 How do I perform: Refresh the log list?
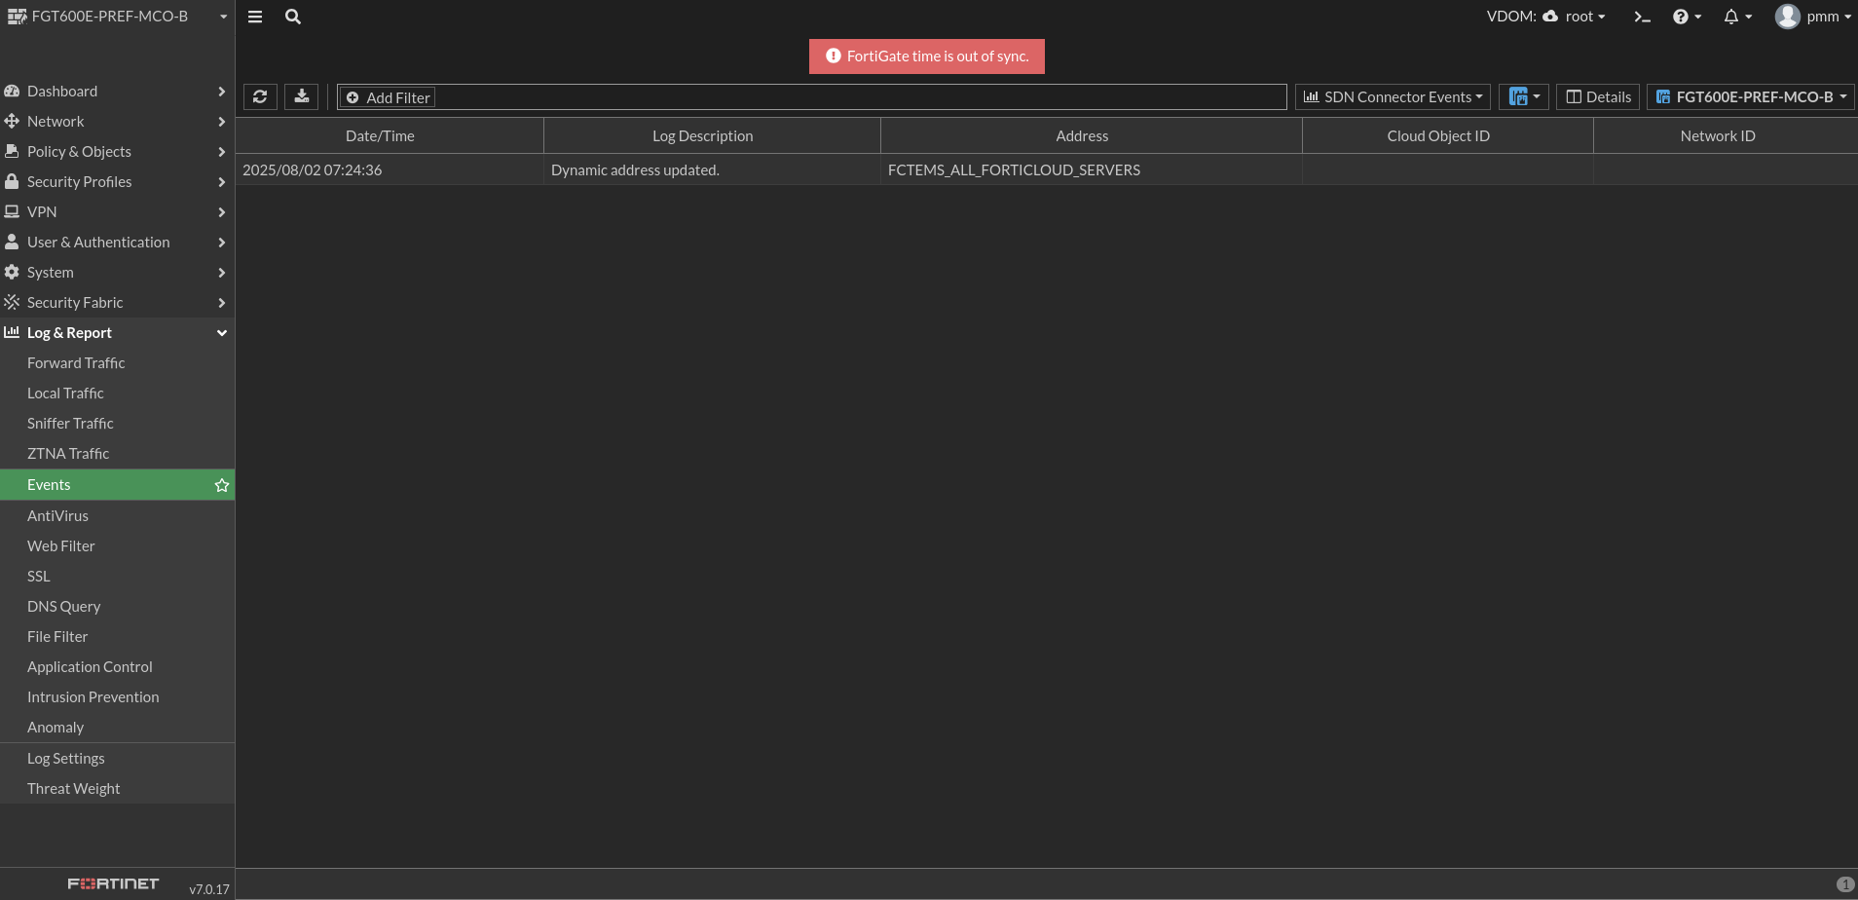[260, 96]
